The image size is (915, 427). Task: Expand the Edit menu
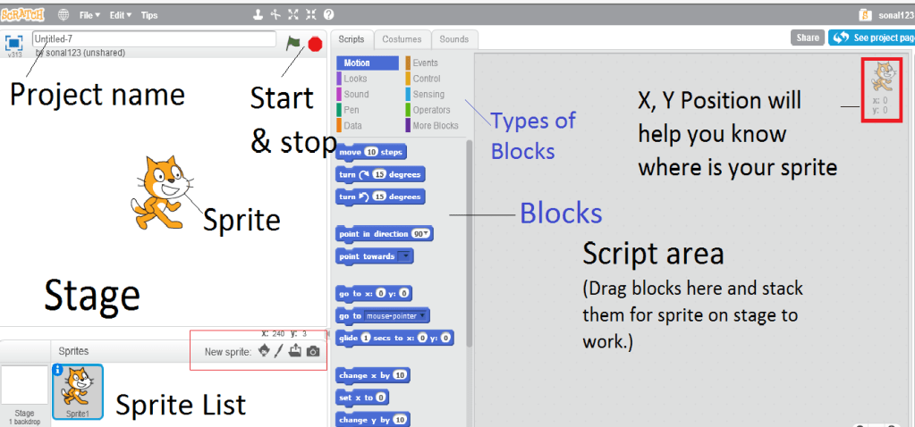point(120,15)
